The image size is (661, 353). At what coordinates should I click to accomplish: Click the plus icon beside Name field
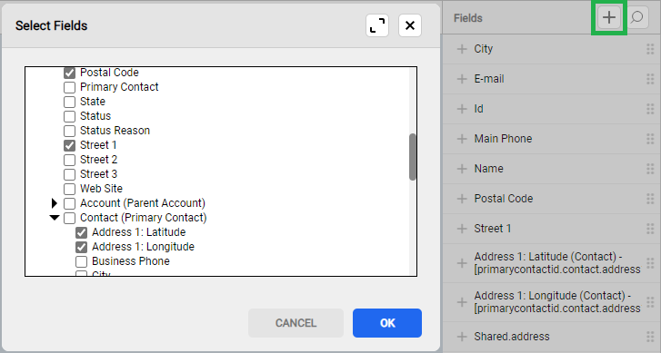pyautogui.click(x=462, y=168)
